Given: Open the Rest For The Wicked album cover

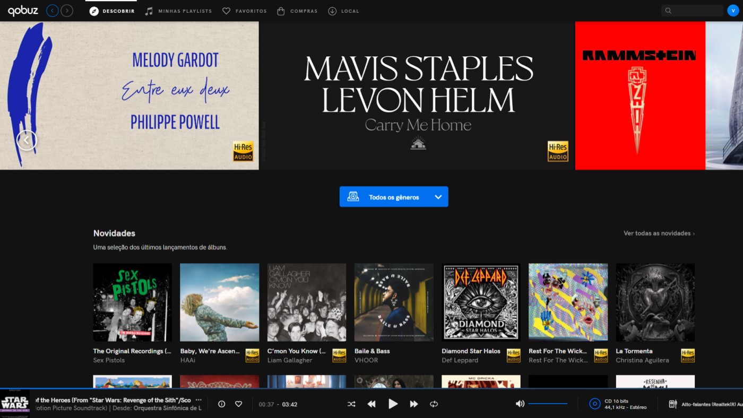Looking at the screenshot, I should click(x=568, y=302).
